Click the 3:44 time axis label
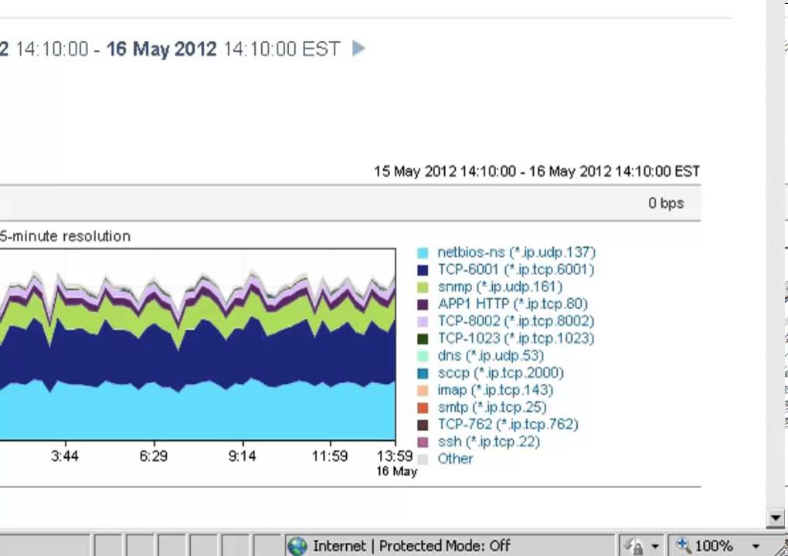Viewport: 788px width, 556px height. click(65, 456)
